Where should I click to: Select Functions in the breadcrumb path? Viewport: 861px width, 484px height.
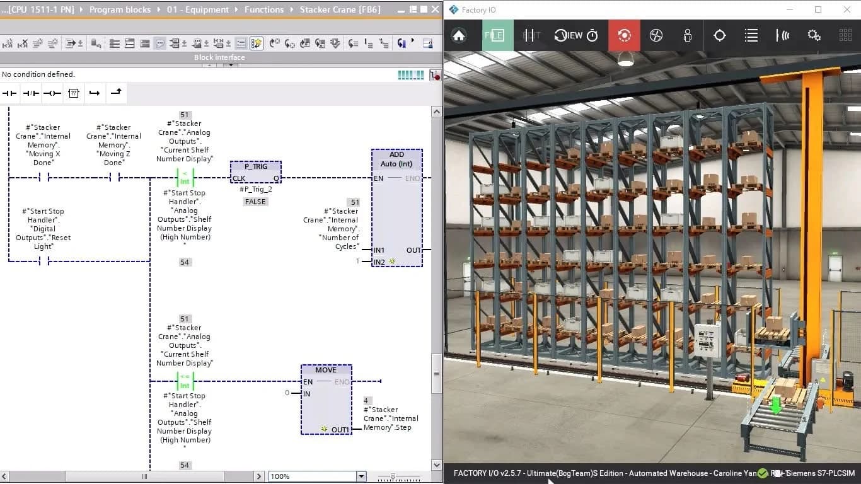pos(264,9)
